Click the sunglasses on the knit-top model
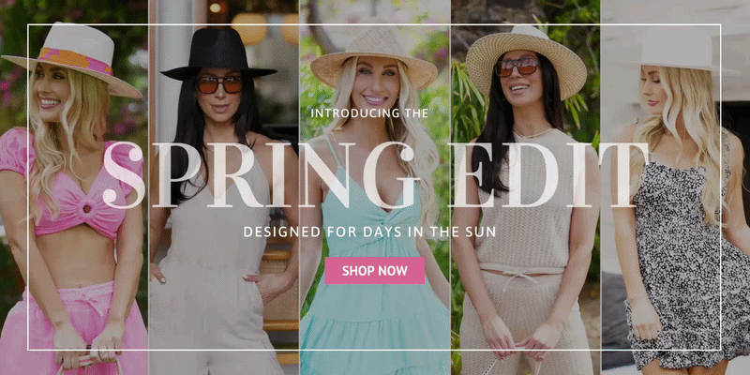750x375 pixels. (x=517, y=67)
